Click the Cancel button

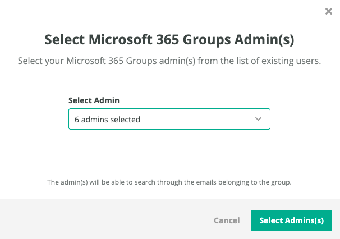227,220
